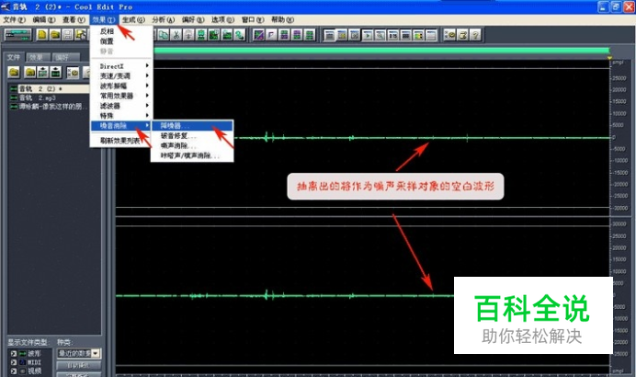This screenshot has width=636, height=377.
Task: Expand the DirectX submenu
Action: point(121,65)
